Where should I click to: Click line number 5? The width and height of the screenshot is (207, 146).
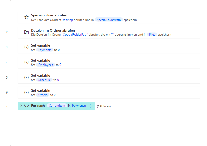pyautogui.click(x=7, y=77)
